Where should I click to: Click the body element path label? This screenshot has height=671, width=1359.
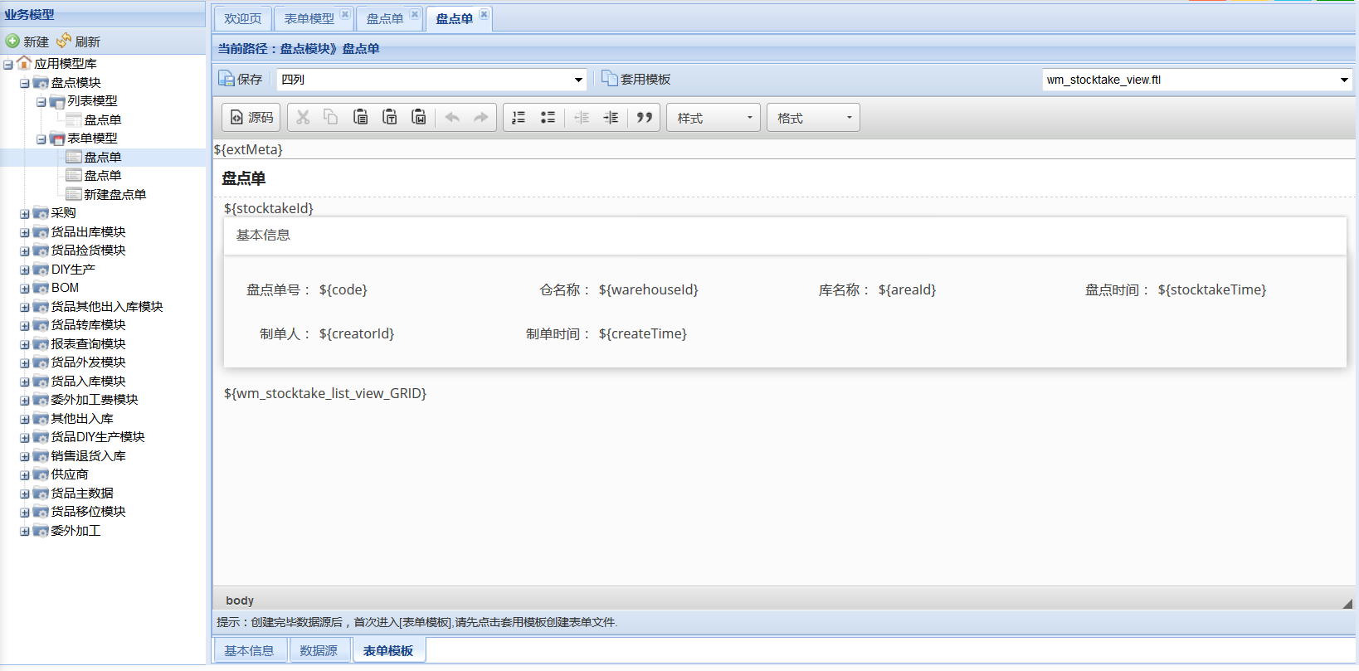point(240,600)
